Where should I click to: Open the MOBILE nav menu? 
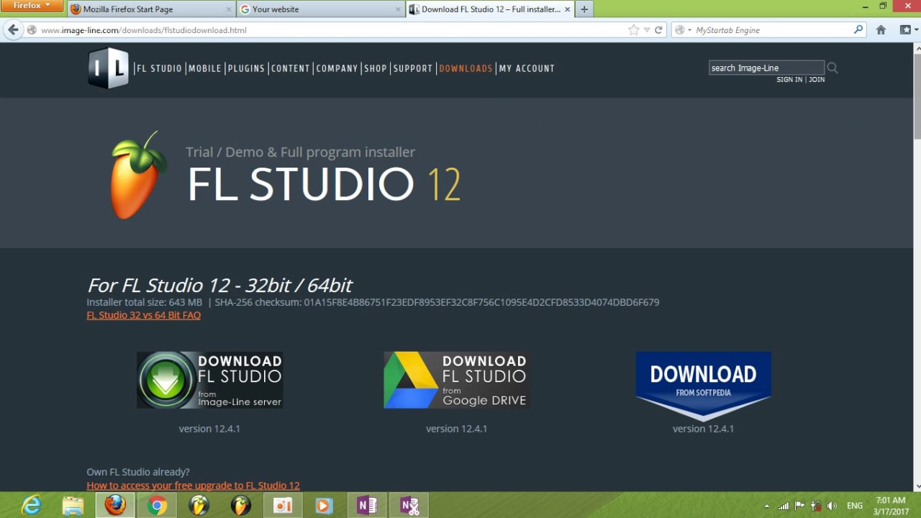(205, 68)
